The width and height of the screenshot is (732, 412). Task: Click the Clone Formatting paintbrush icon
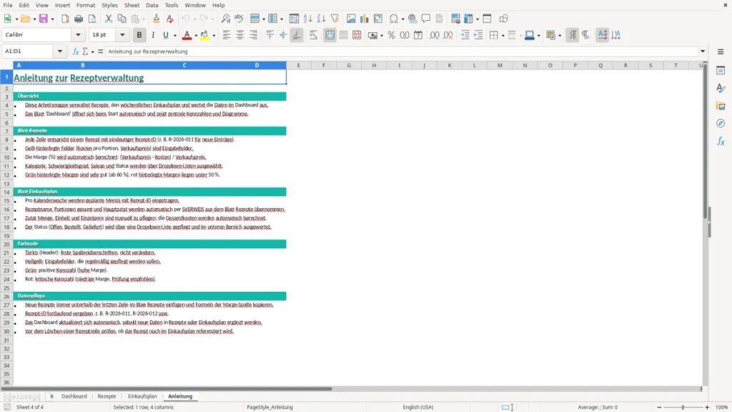pos(157,19)
